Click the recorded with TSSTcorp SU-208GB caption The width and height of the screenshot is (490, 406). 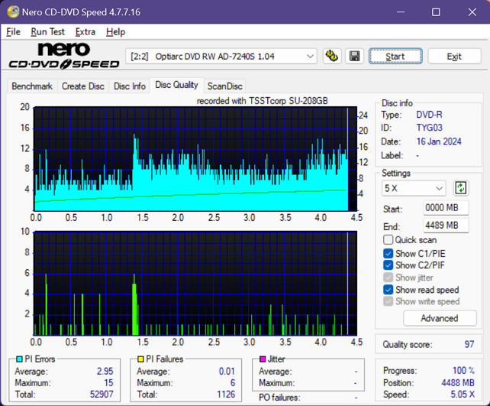coord(263,101)
